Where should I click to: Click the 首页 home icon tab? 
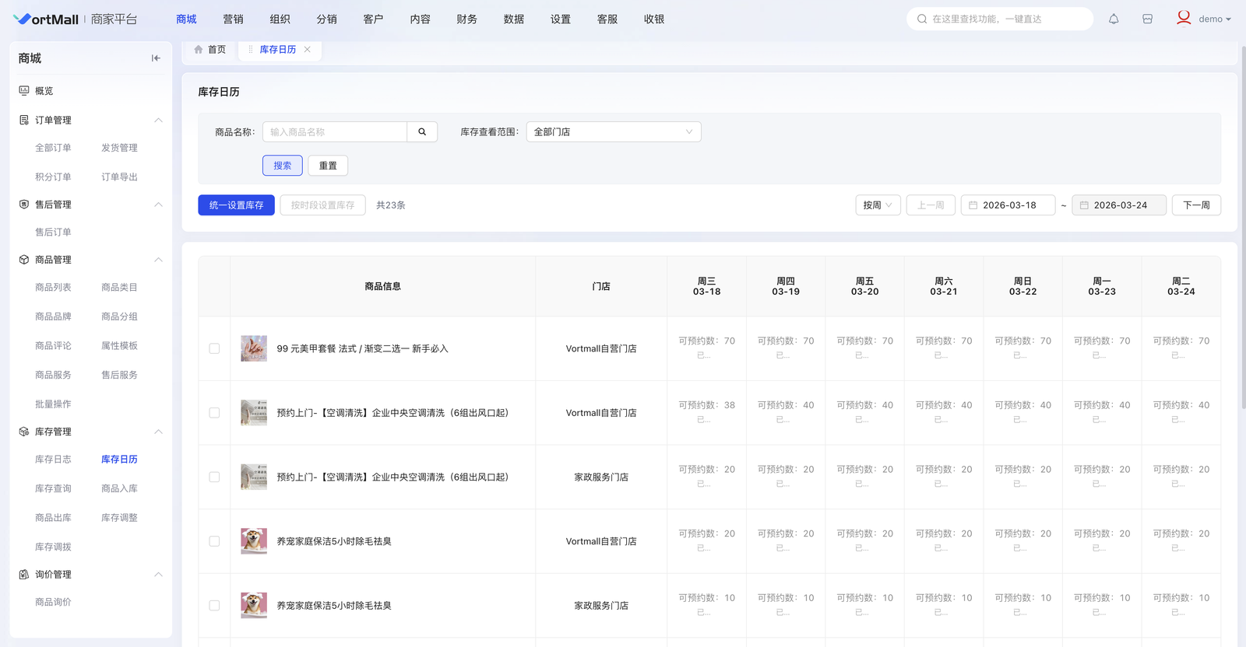point(209,50)
